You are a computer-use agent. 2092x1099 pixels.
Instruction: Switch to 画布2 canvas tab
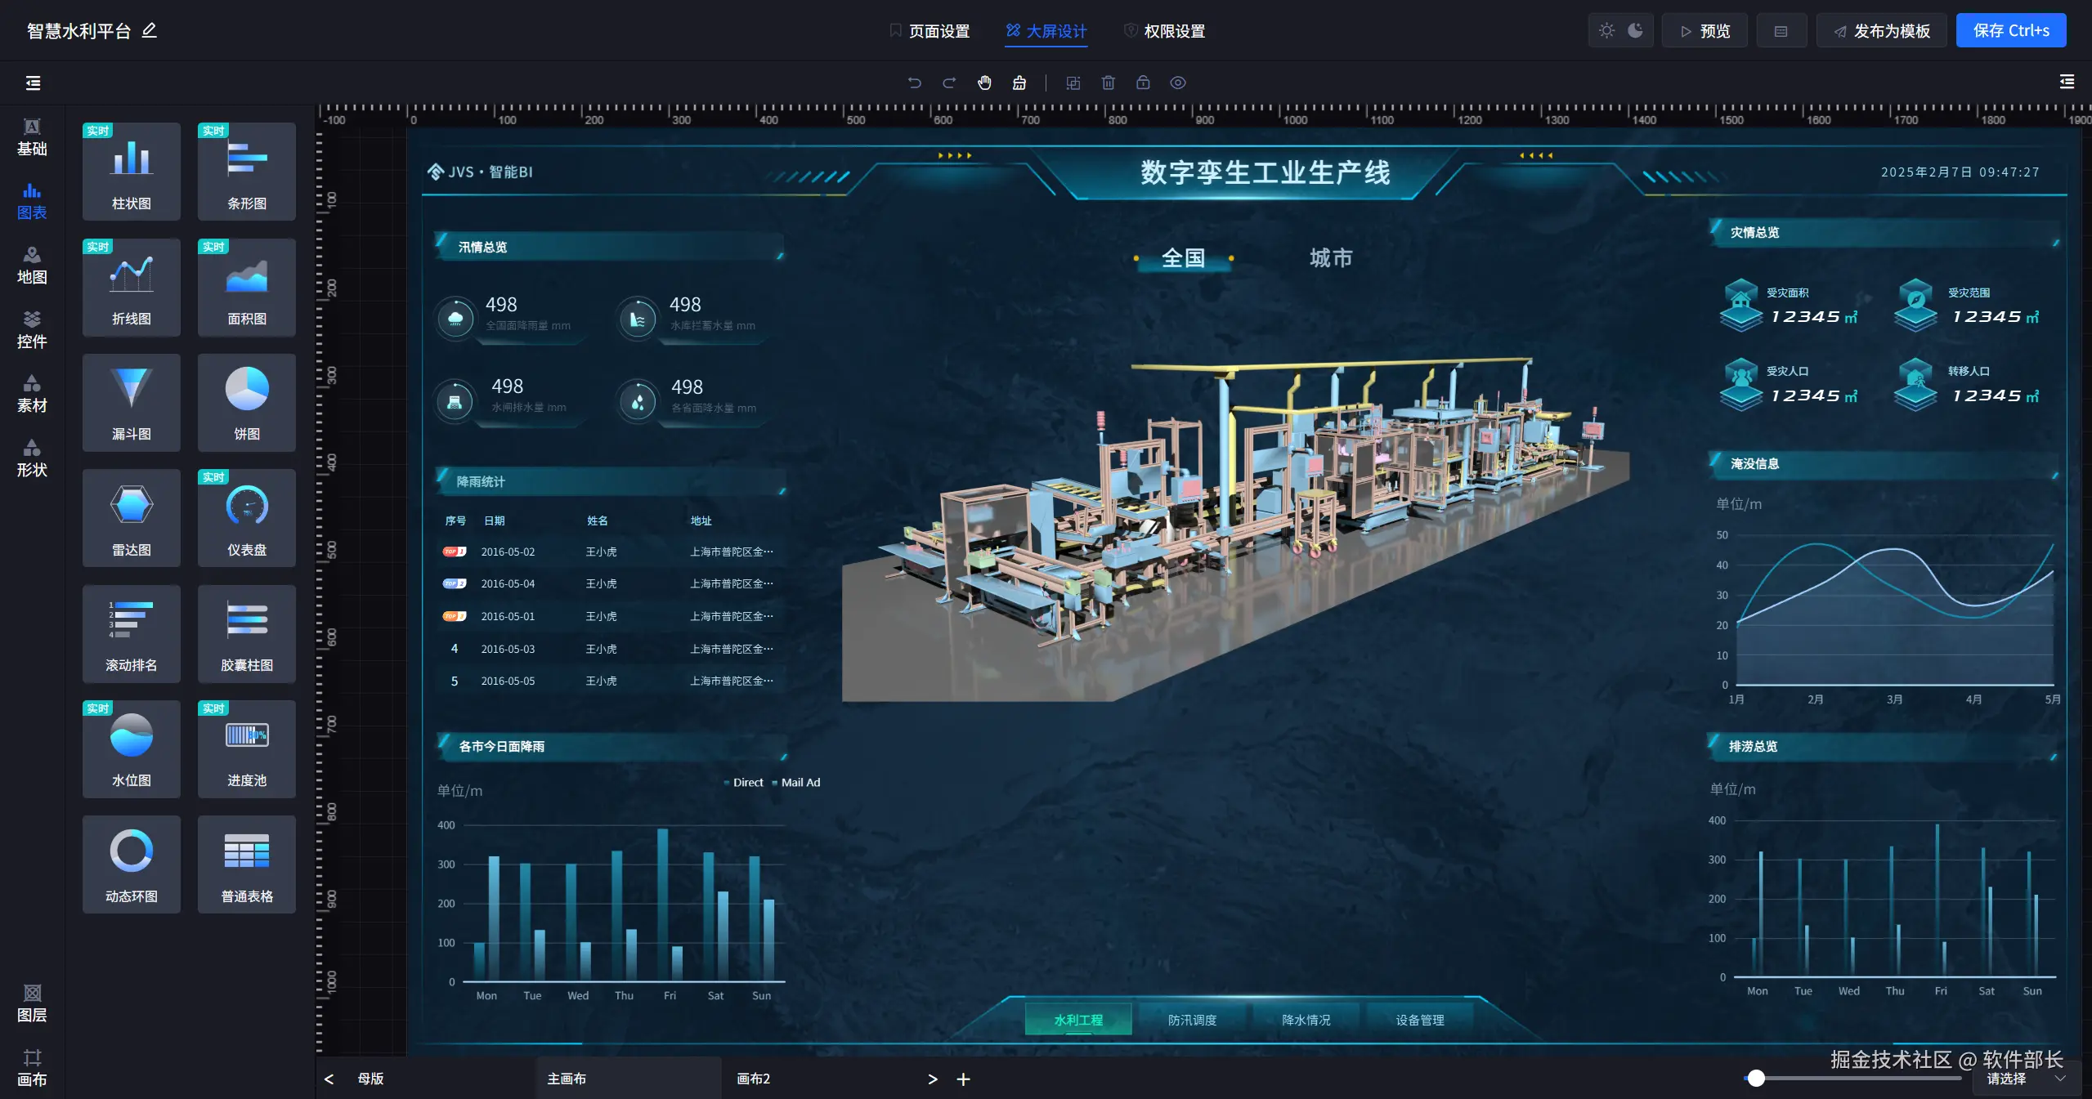753,1079
